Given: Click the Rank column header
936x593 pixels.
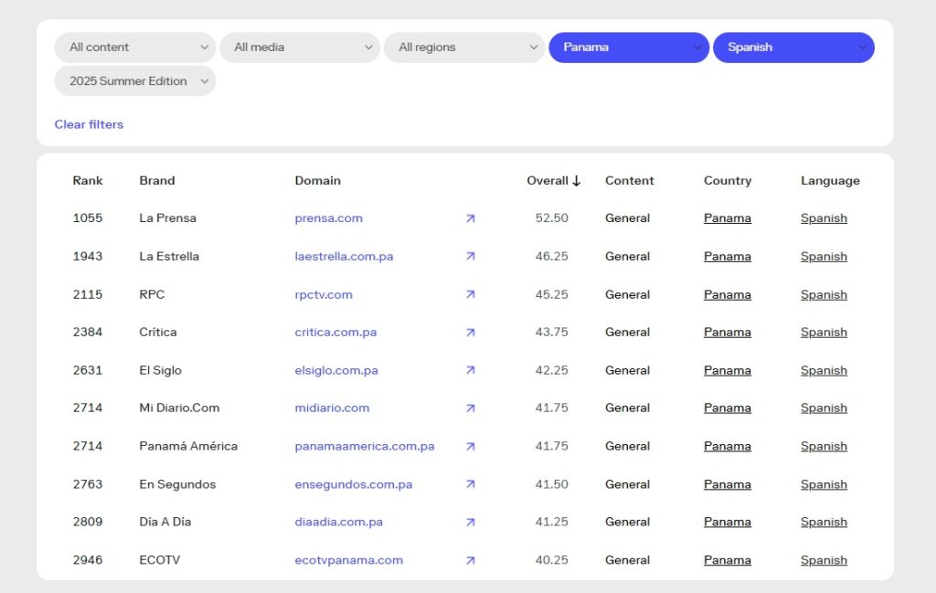Looking at the screenshot, I should tap(88, 181).
